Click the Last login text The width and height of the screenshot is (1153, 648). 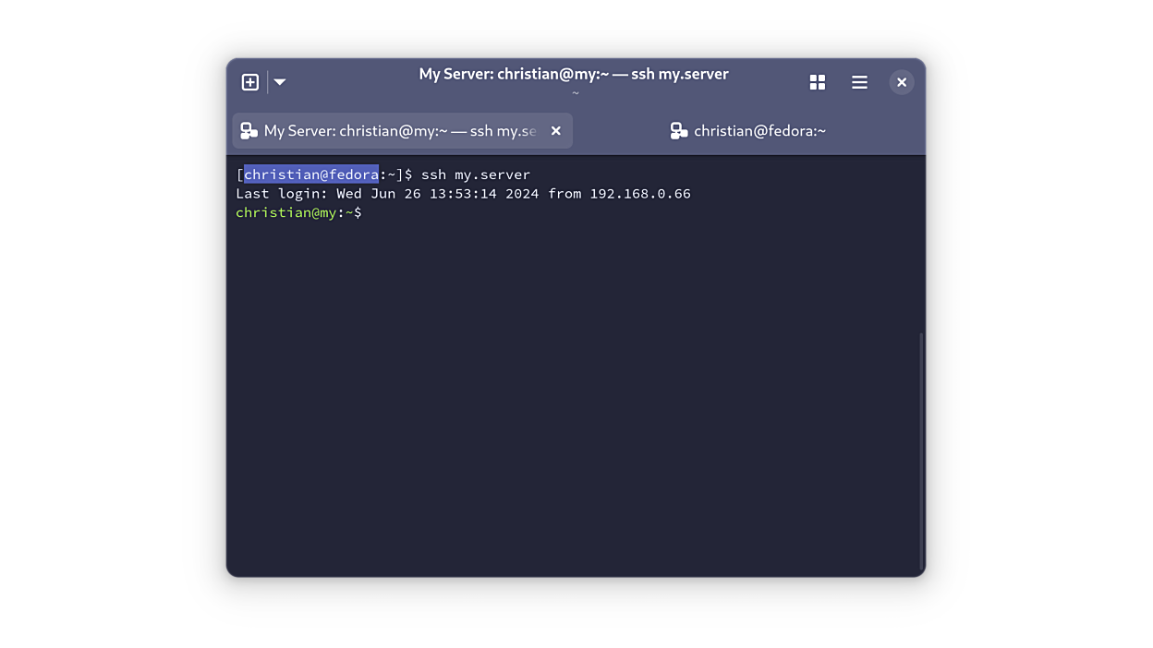tap(281, 194)
